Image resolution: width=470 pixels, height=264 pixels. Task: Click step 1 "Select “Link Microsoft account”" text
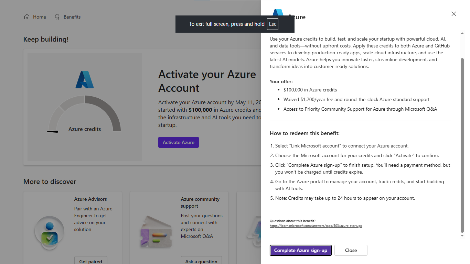[x=342, y=146]
